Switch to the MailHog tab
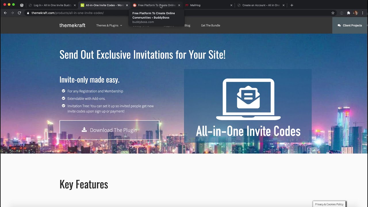368x207 pixels. click(208, 5)
